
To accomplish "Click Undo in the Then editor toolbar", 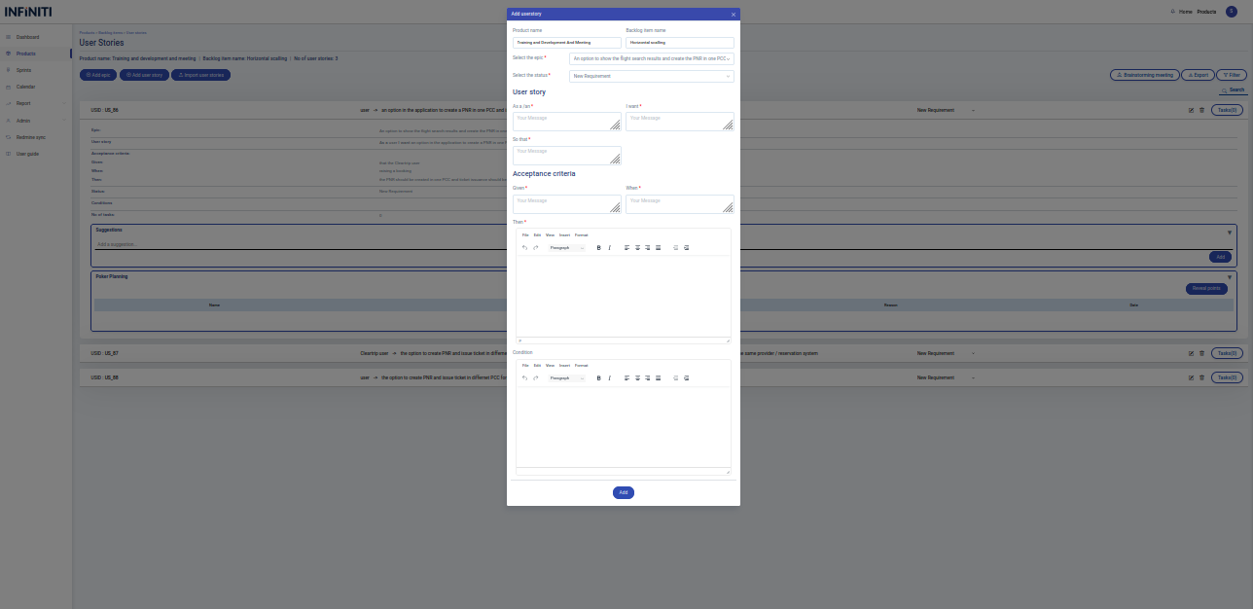I will pyautogui.click(x=525, y=248).
